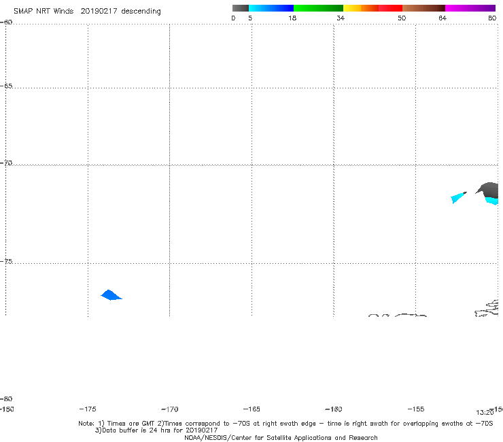Click the brown 50-64 colorbar segment
Viewport: 503px width, 442px height.
(x=423, y=8)
